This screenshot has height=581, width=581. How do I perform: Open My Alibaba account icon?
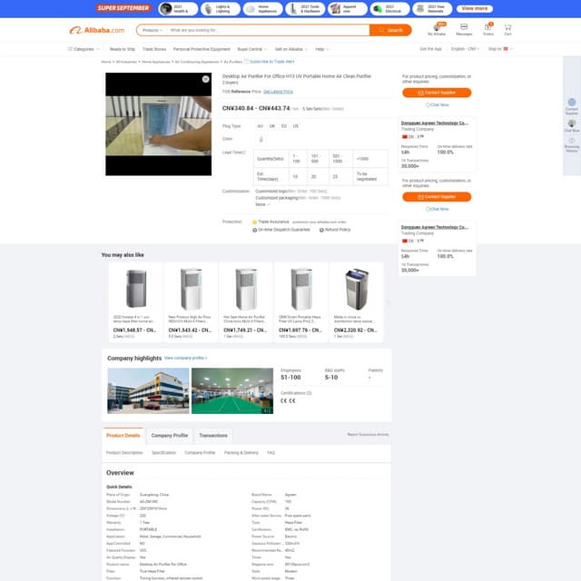coord(437,29)
